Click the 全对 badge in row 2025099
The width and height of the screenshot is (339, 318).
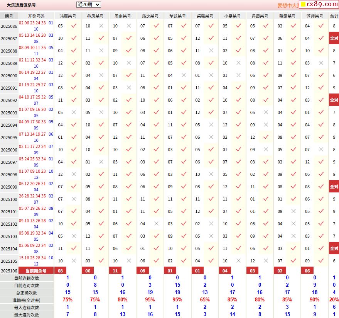point(334,186)
